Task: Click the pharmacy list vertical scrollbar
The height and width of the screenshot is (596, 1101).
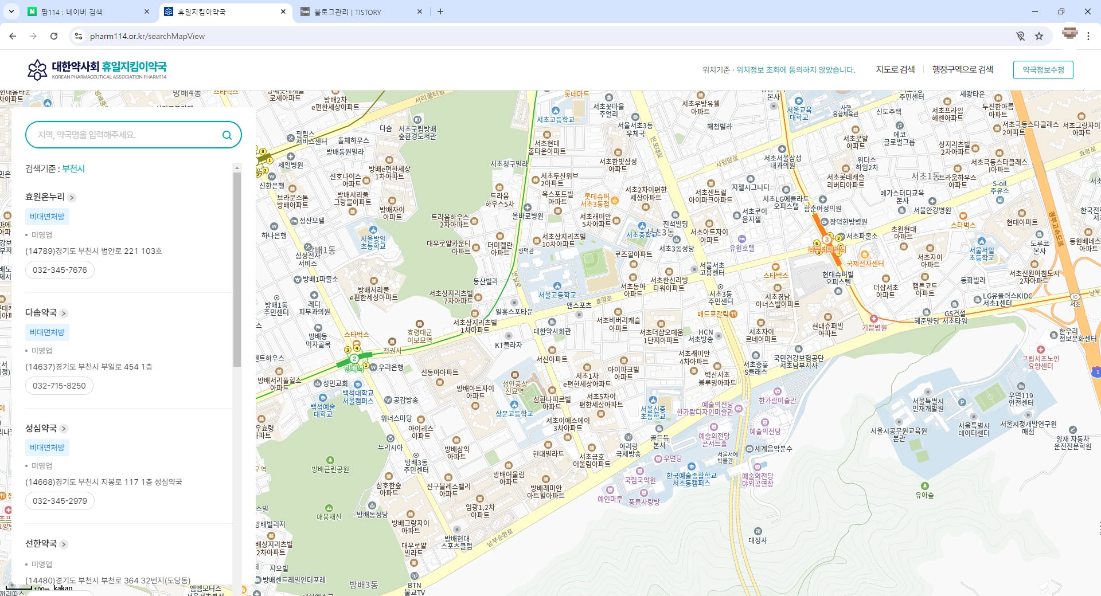Action: point(237,269)
